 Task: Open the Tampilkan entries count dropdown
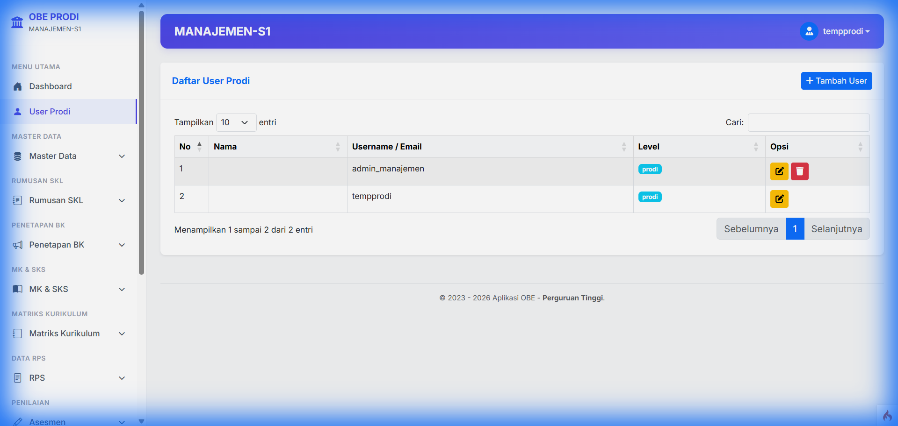[236, 122]
